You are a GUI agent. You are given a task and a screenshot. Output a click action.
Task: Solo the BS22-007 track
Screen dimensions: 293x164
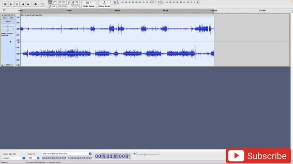11,18
